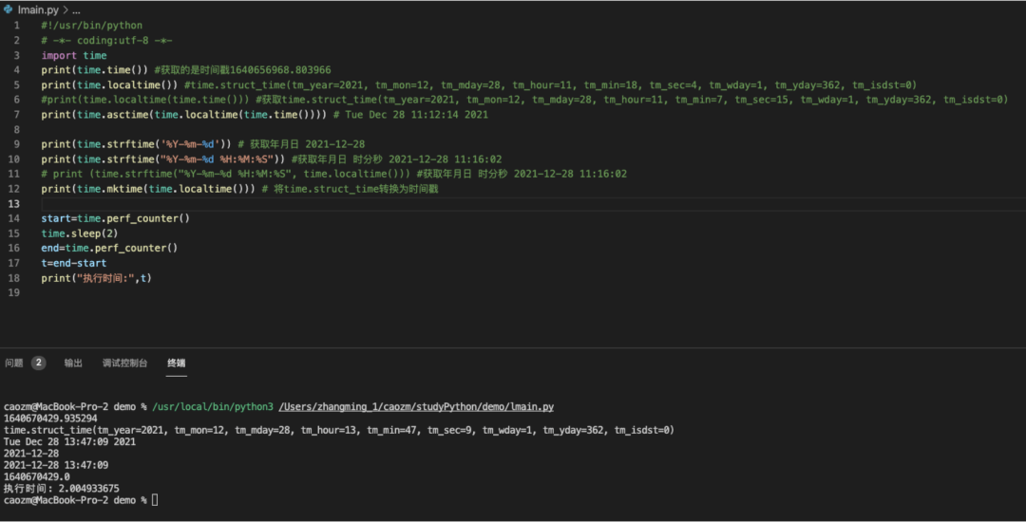Click line number 13 in the gutter
The width and height of the screenshot is (1026, 522).
coord(13,204)
